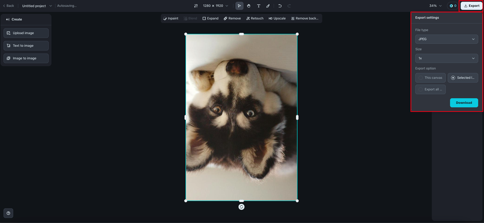This screenshot has height=223, width=484.
Task: Click the top-edge middle handle of image
Action: point(241,34)
